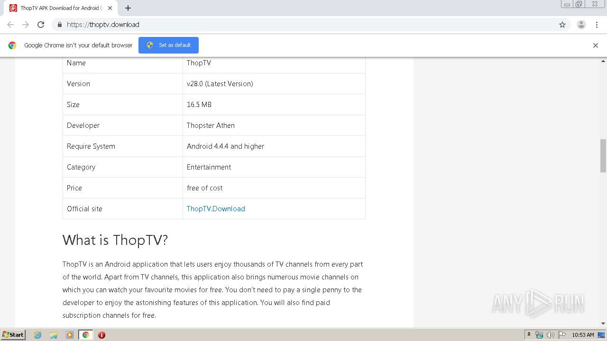Image resolution: width=607 pixels, height=341 pixels.
Task: Click the 'Name' row label
Action: click(76, 63)
